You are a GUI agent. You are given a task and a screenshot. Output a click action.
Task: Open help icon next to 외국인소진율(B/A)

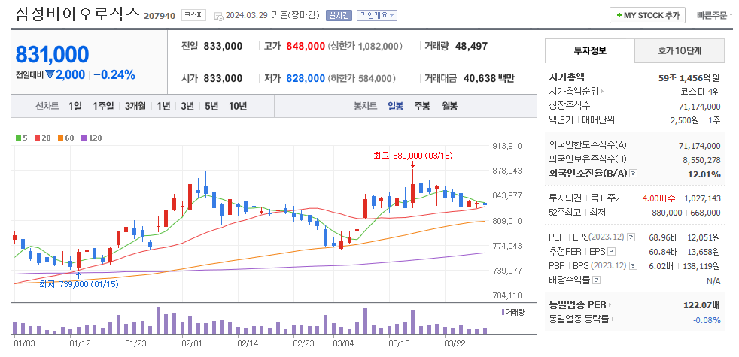[x=634, y=174]
